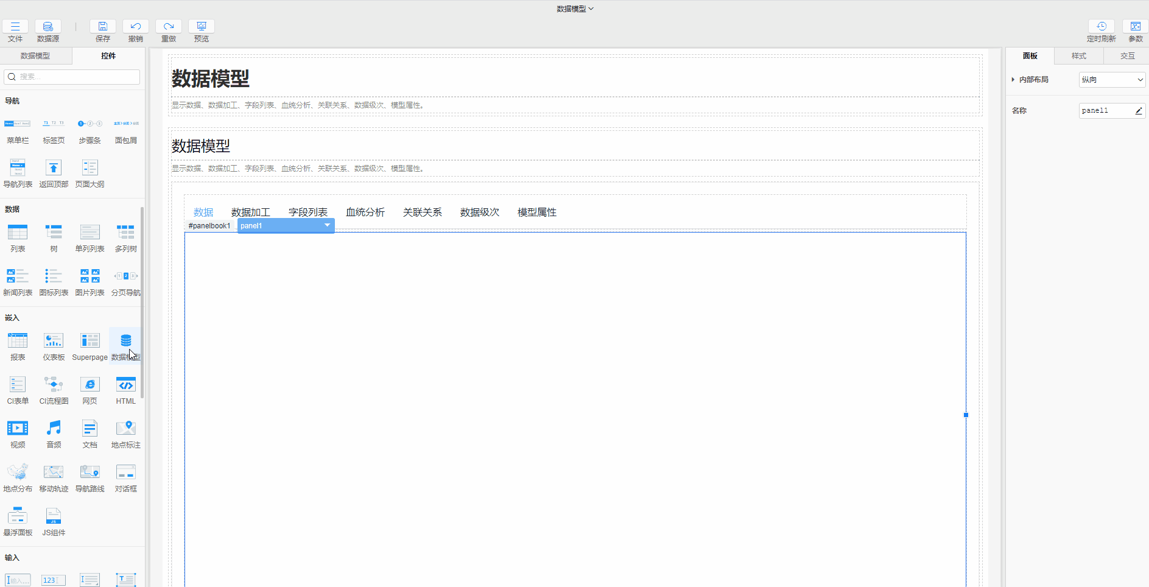Open the data source (数据源) icon
The width and height of the screenshot is (1149, 587).
(48, 27)
